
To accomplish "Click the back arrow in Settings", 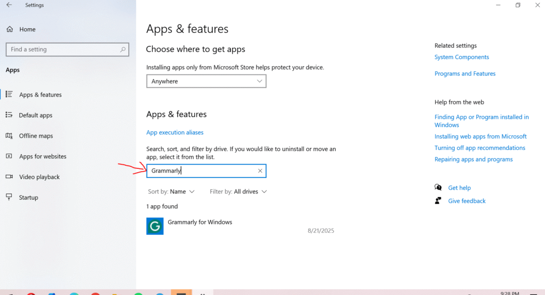I will (9, 5).
